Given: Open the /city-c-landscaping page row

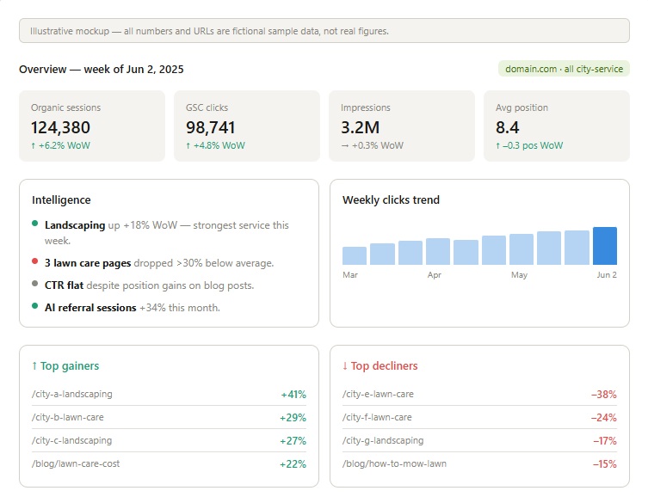Looking at the screenshot, I should (169, 440).
